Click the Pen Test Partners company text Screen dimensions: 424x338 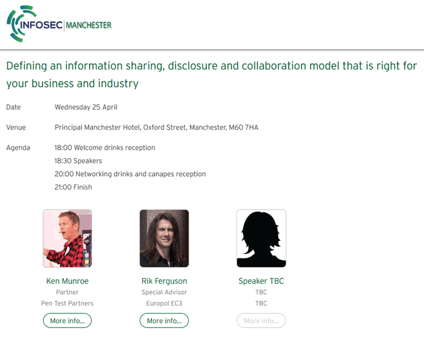67,303
